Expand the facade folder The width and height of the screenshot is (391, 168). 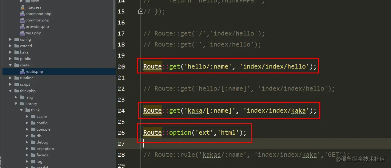(x=27, y=155)
